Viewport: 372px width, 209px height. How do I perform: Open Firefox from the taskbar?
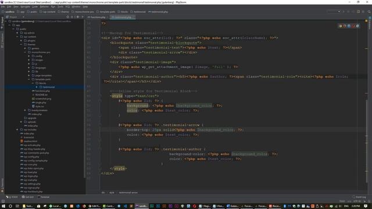pos(84,206)
